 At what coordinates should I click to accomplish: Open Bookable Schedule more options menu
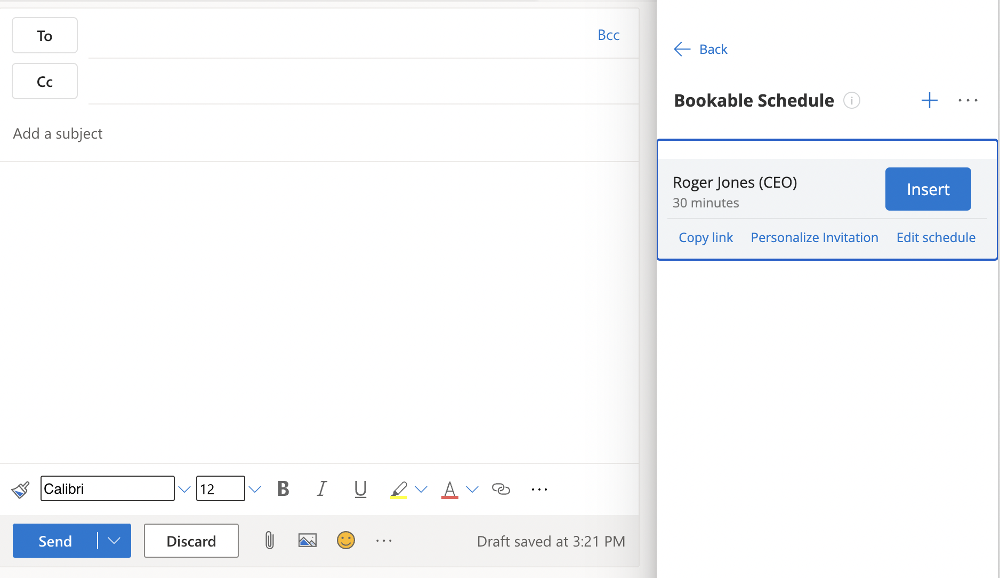click(967, 100)
